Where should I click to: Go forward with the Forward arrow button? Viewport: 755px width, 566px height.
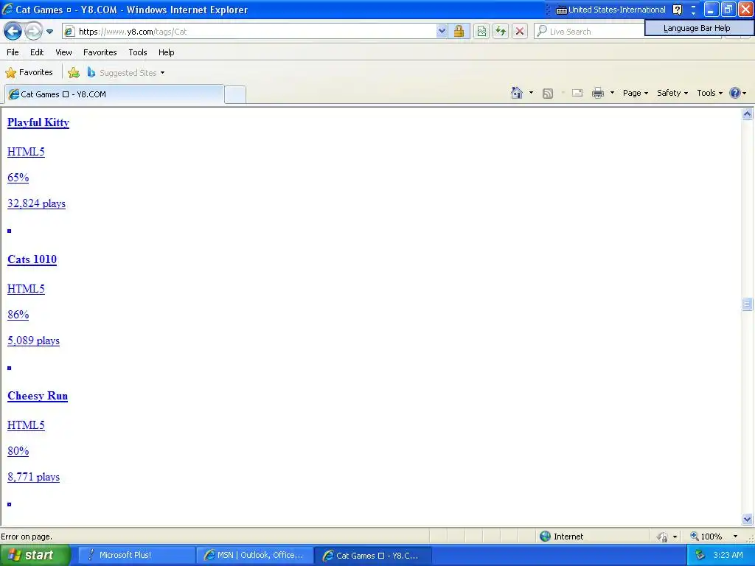pyautogui.click(x=33, y=31)
